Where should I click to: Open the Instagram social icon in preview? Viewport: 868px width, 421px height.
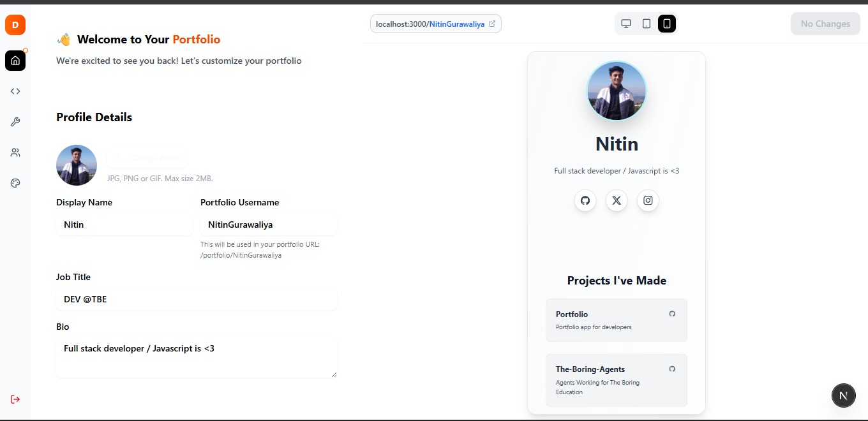(648, 200)
